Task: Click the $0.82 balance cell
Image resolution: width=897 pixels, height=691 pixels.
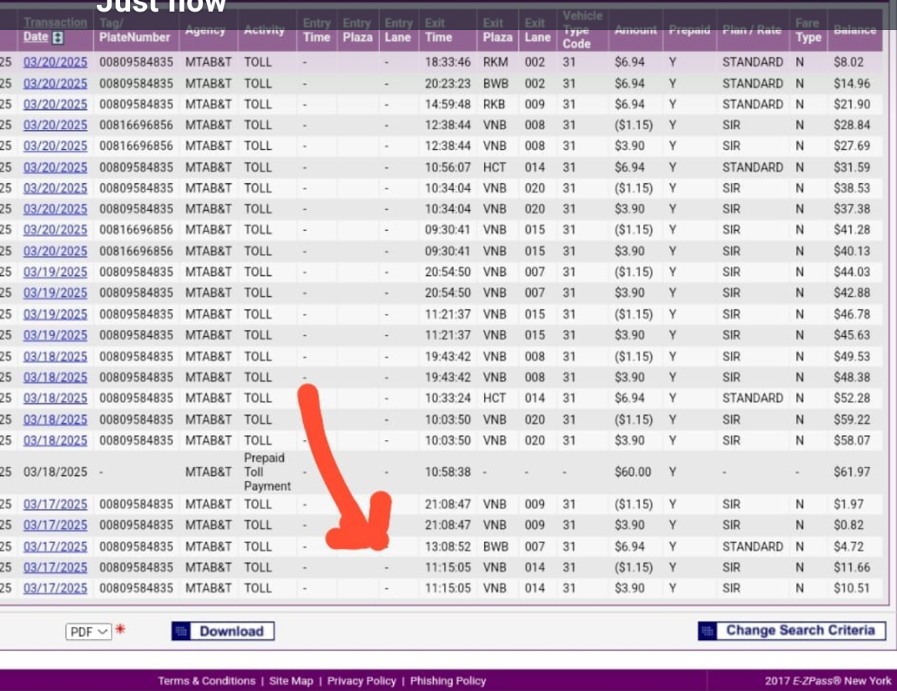Action: pyautogui.click(x=849, y=525)
